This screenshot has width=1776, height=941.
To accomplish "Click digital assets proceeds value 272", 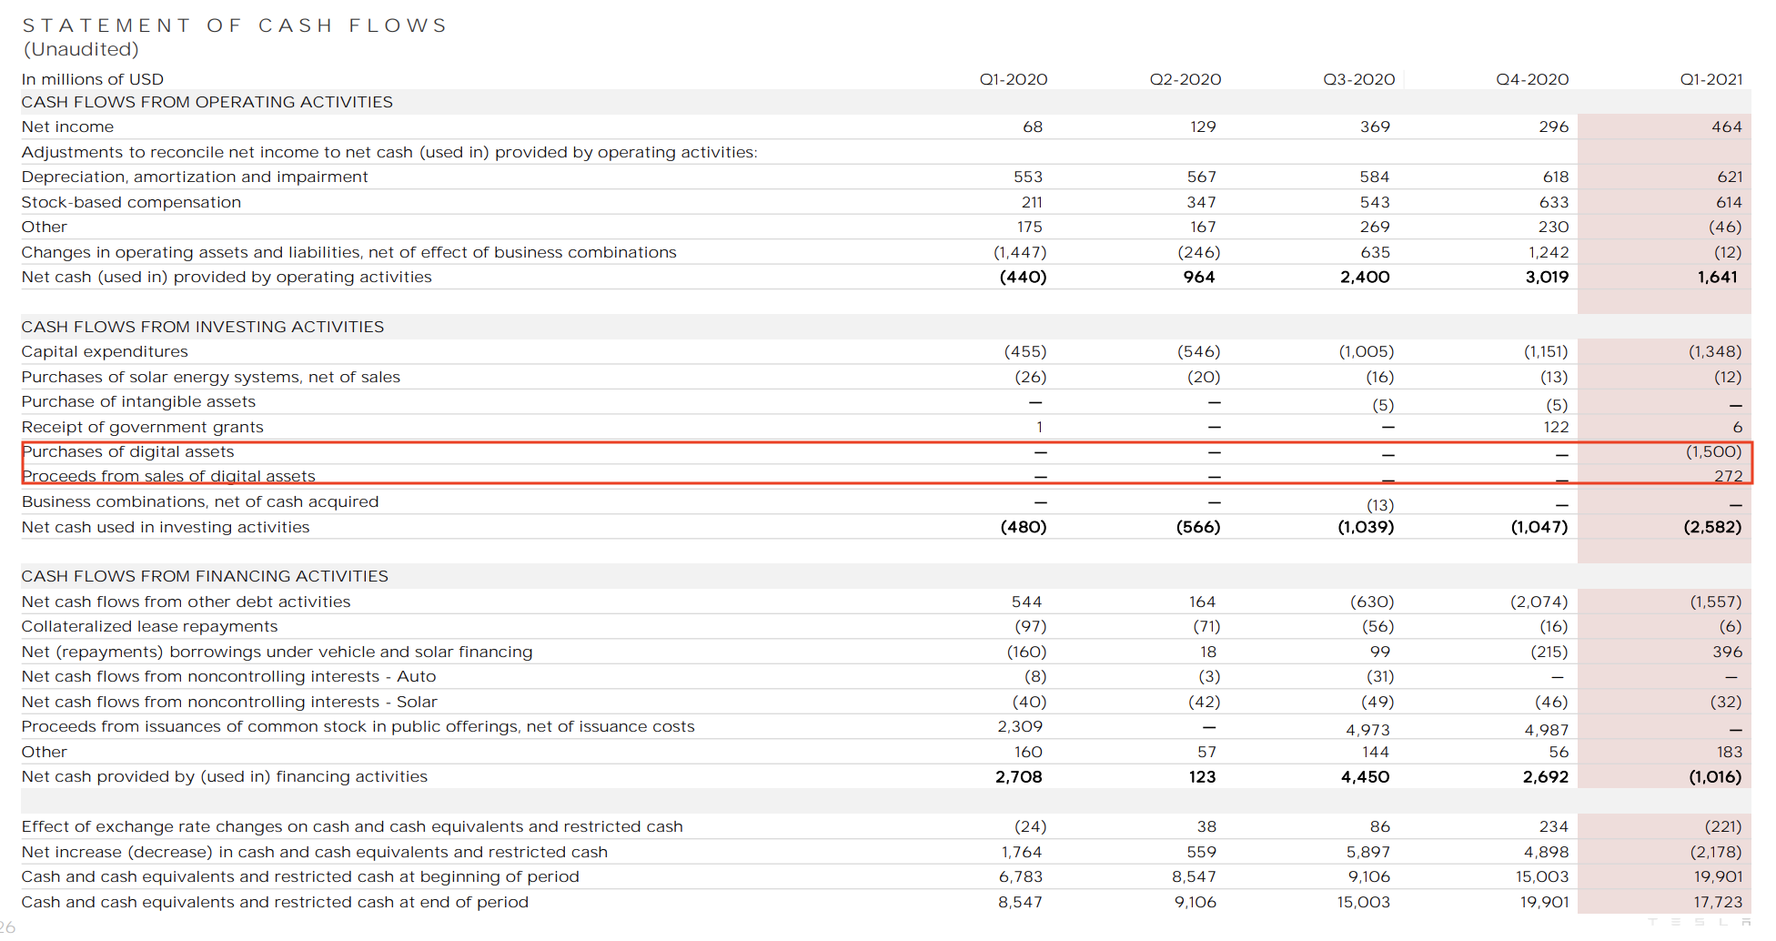I will (x=1729, y=476).
